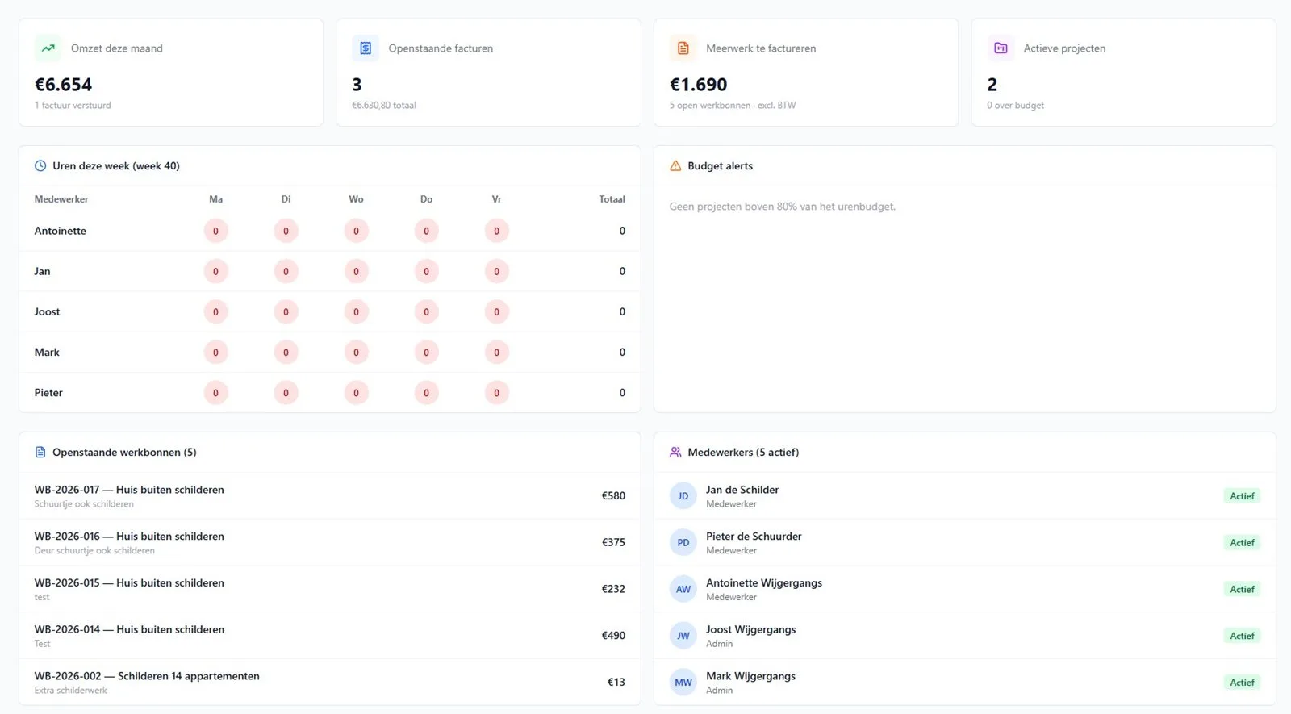Click the JW avatar of Joost Wijgergangs
The height and width of the screenshot is (714, 1291).
point(683,636)
